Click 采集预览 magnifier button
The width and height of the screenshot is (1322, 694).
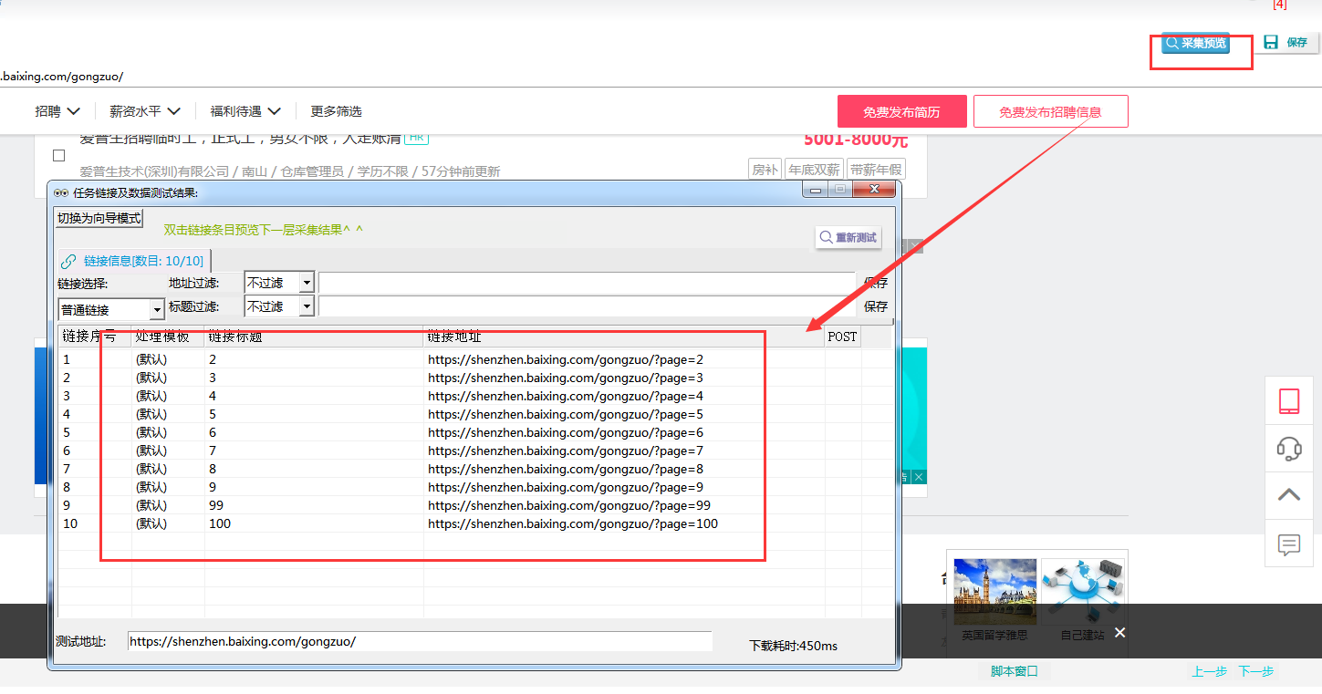pos(1195,43)
